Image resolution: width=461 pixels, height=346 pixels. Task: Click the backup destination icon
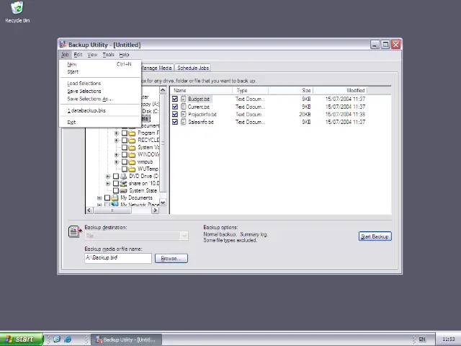pos(75,231)
